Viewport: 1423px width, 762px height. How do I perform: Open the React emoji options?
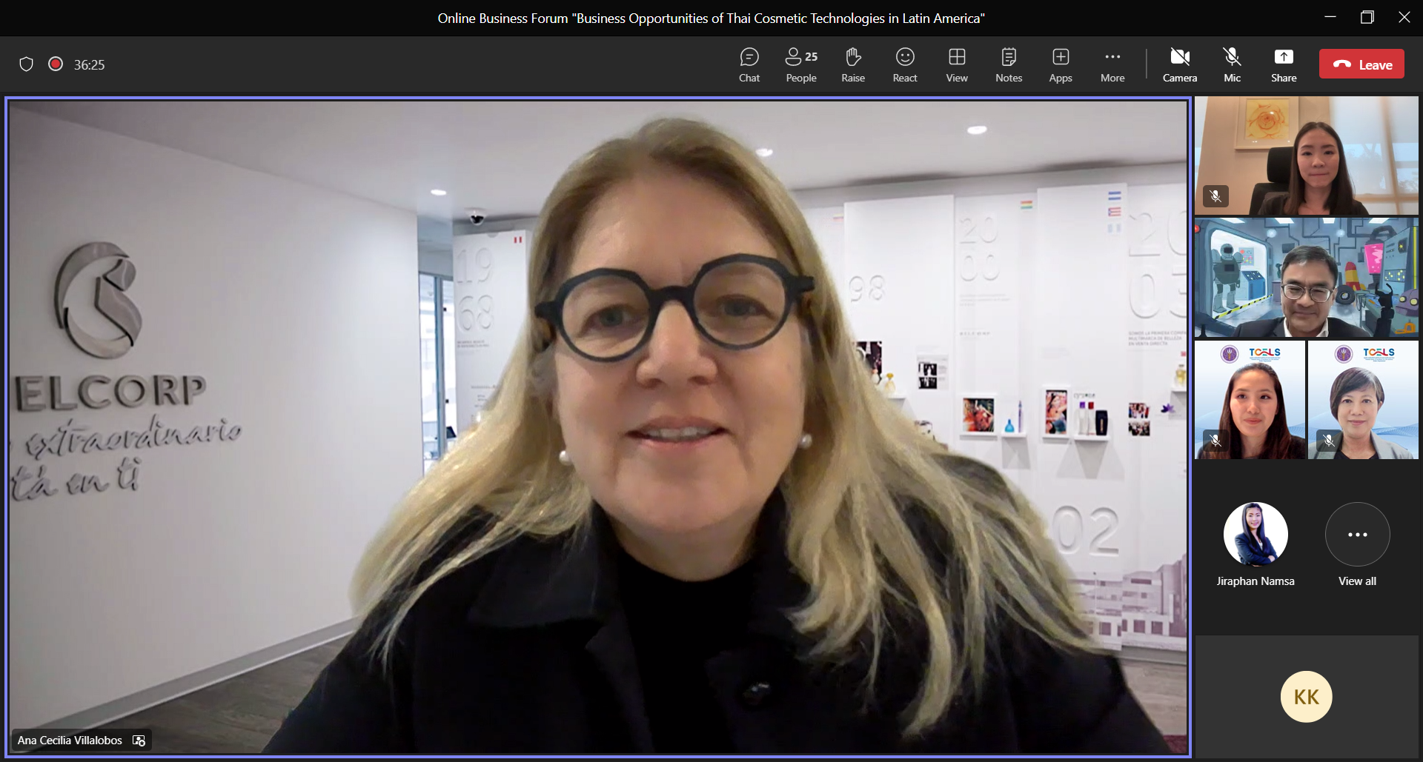point(904,64)
